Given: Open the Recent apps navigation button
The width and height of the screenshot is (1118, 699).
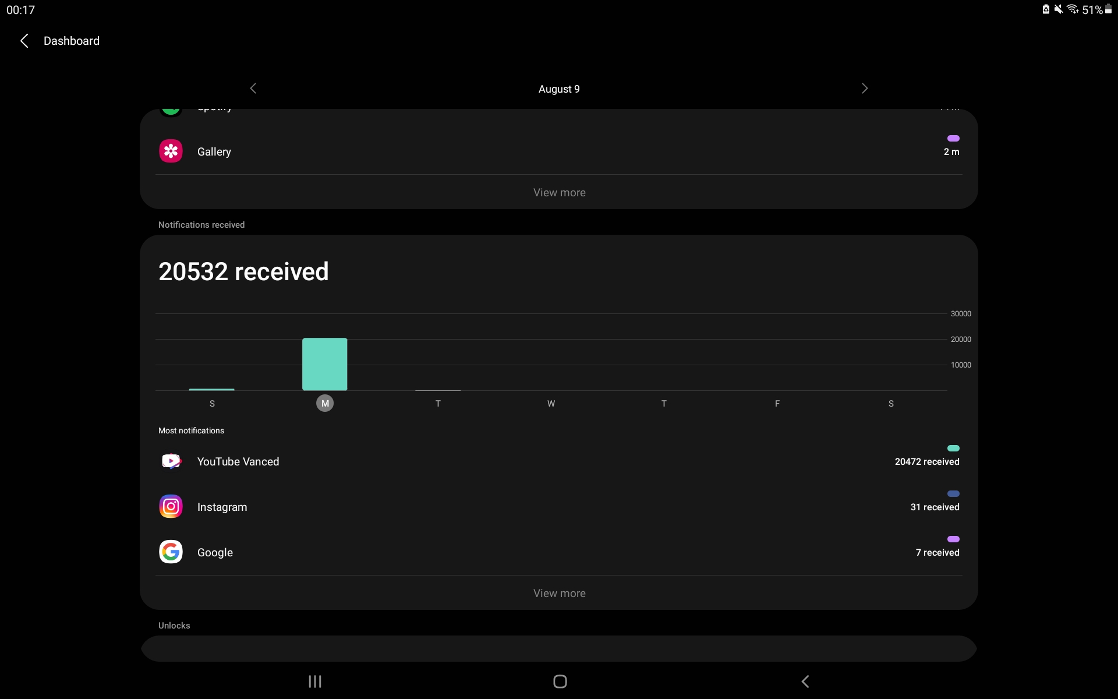Looking at the screenshot, I should point(314,682).
